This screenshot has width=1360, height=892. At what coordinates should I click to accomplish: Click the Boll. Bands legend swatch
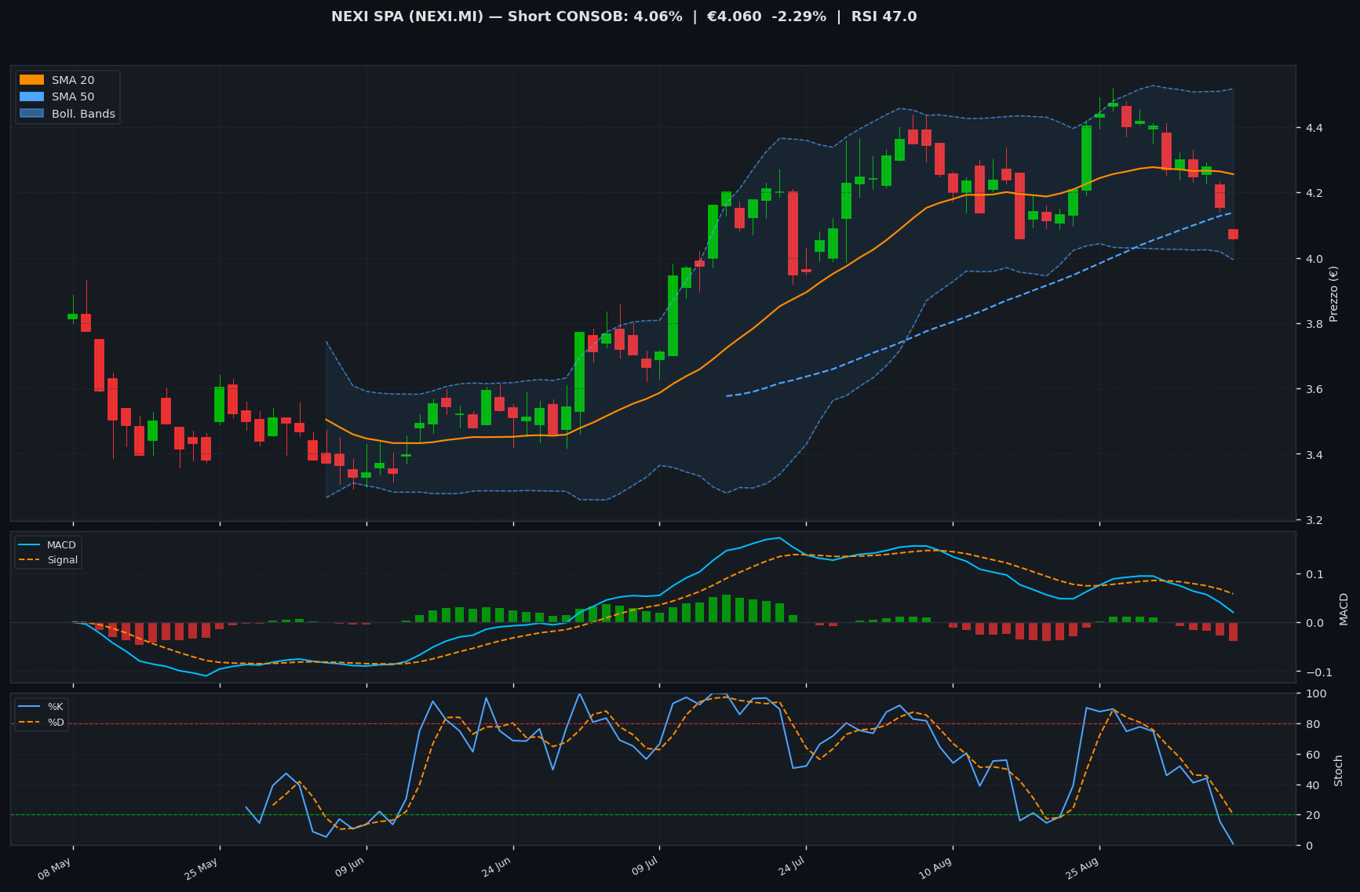pos(31,114)
